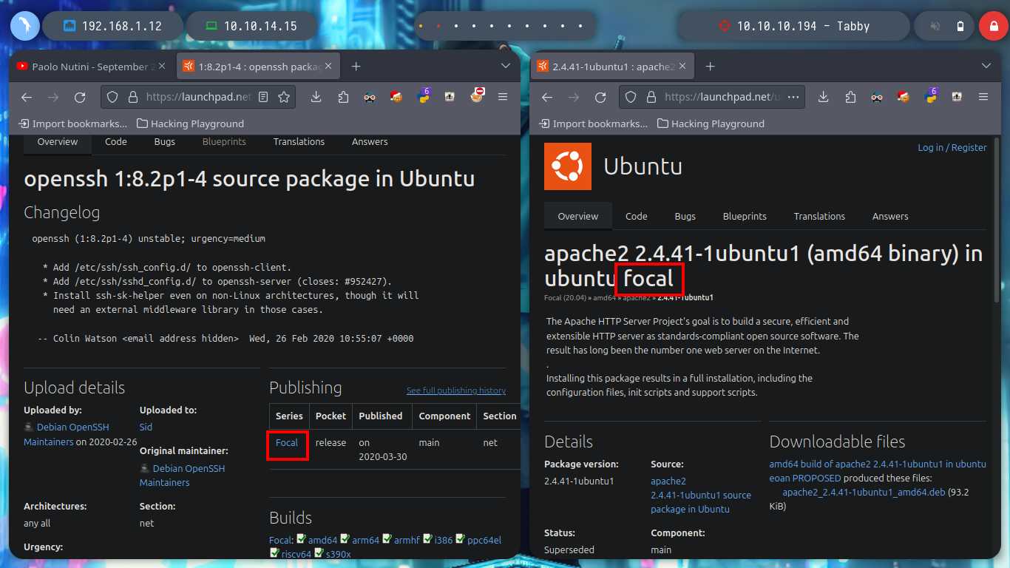The height and width of the screenshot is (568, 1010).
Task: Open the armhf build link under Builds
Action: [407, 541]
